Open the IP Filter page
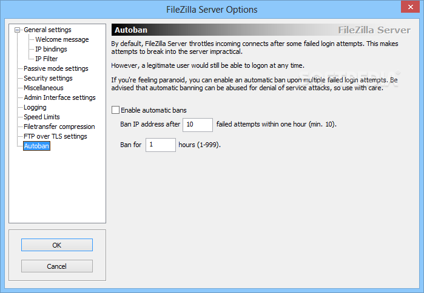 point(47,59)
